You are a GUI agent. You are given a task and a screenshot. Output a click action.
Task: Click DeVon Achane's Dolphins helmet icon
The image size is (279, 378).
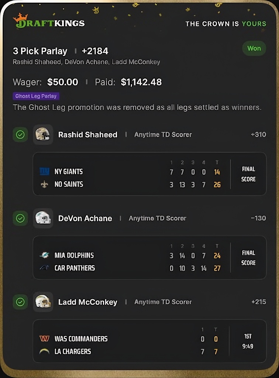pos(43,218)
